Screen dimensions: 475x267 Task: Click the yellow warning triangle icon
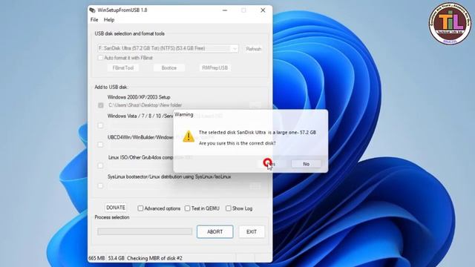coord(189,136)
